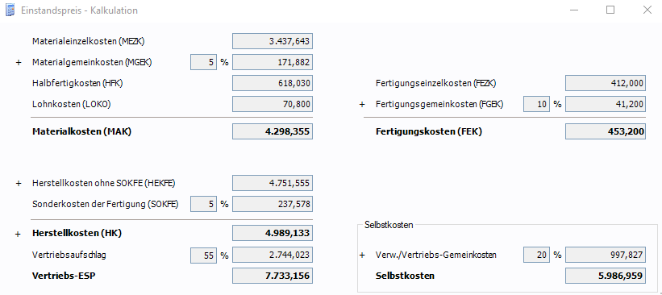Click the Lohnkosten (LOKO) value field
Screen dimensions: 662x295
tap(273, 104)
